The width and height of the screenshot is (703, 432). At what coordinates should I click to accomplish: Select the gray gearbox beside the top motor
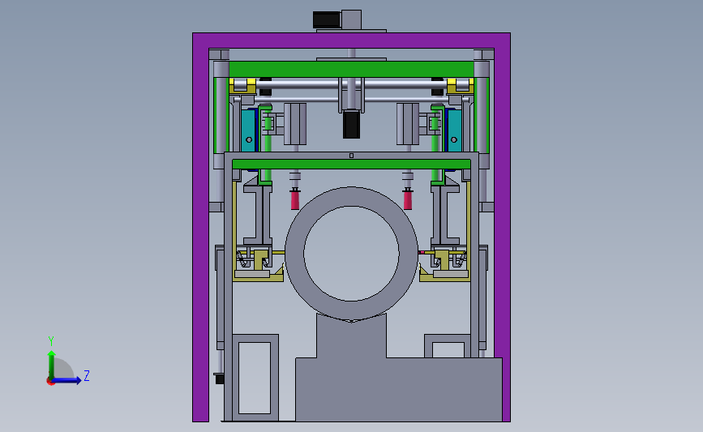tap(352, 19)
